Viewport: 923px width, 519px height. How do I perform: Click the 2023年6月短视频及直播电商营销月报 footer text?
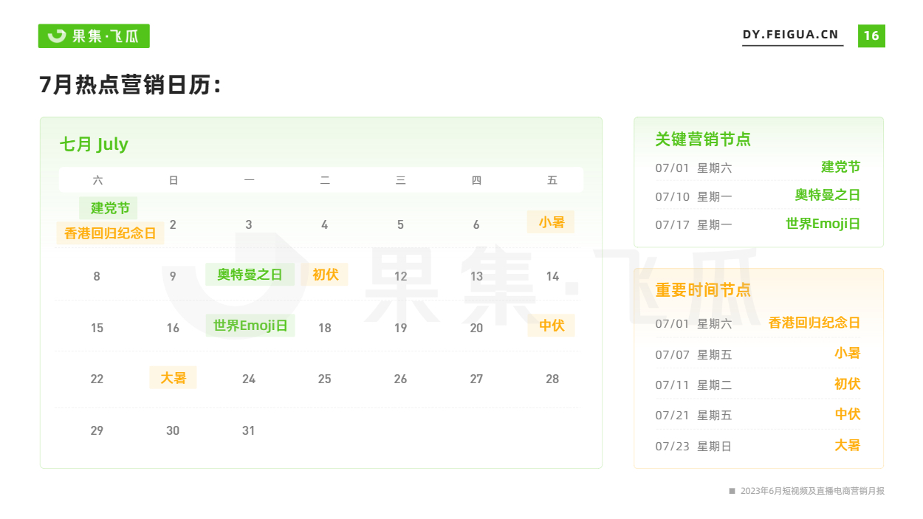click(x=812, y=491)
